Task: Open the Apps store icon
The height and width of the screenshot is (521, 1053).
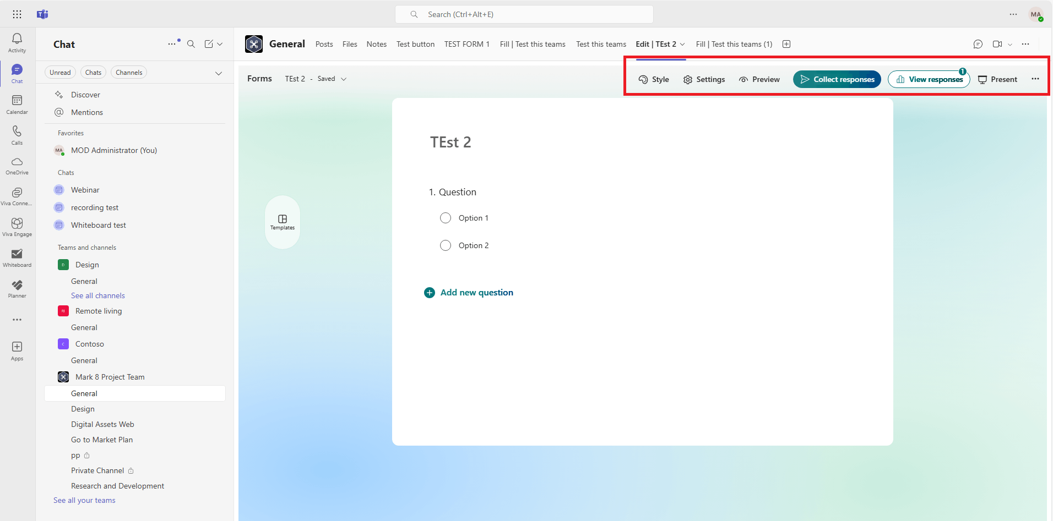Action: click(17, 350)
